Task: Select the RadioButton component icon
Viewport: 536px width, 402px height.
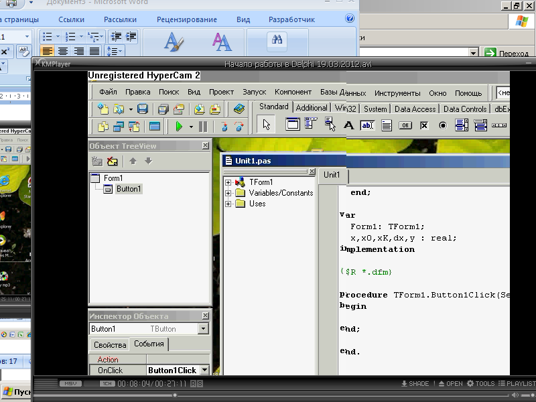Action: pos(443,125)
